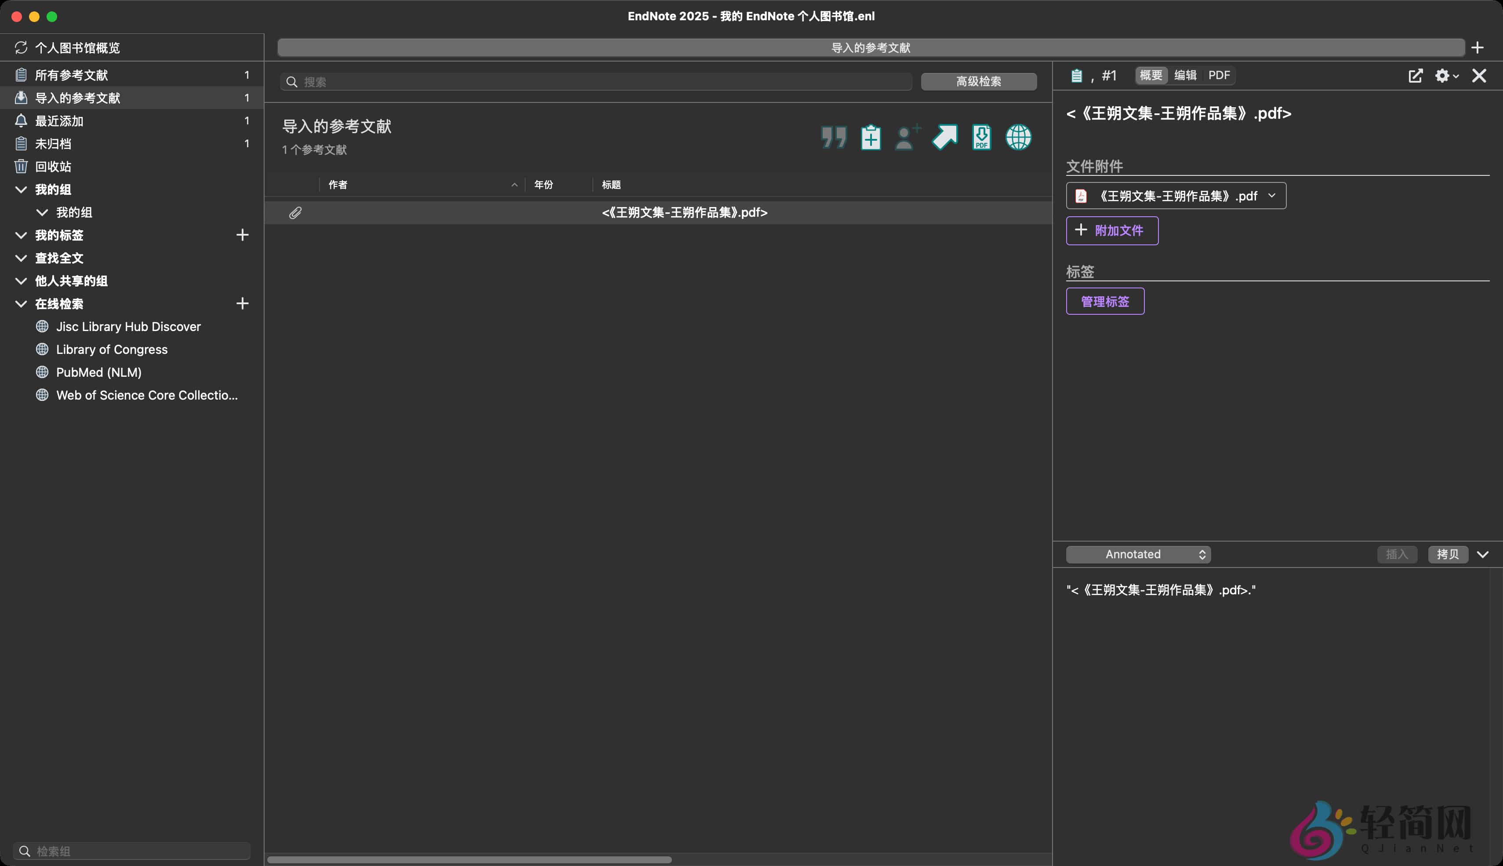Click the find full text PDF icon

click(x=982, y=138)
